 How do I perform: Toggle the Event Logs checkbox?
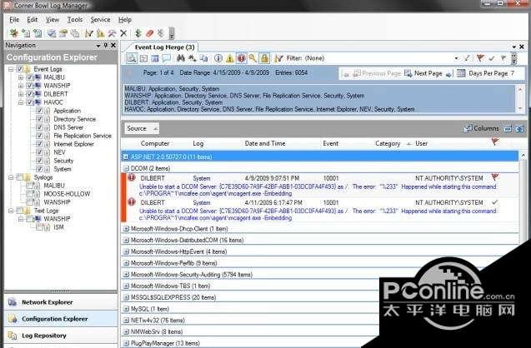coord(20,69)
